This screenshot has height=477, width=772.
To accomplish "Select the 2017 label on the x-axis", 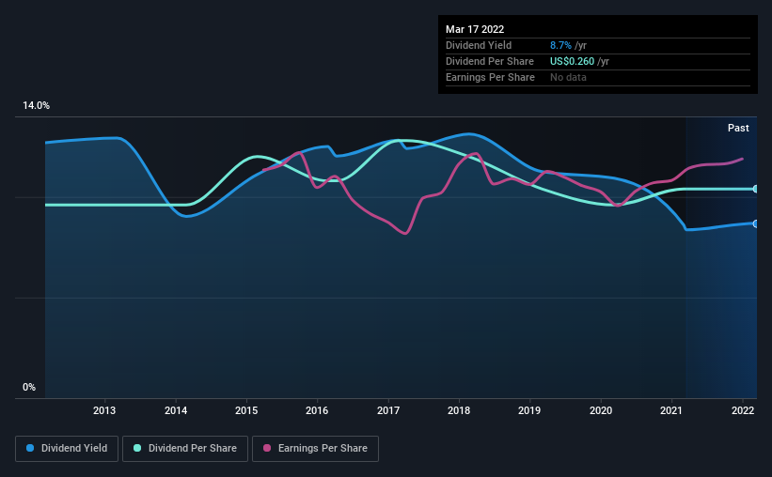I will click(388, 410).
